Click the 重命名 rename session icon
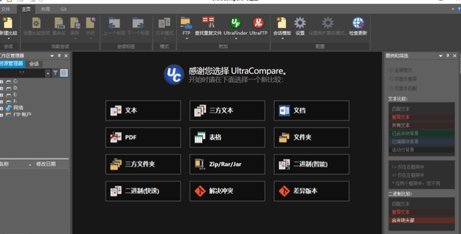The width and height of the screenshot is (461, 234). click(59, 23)
